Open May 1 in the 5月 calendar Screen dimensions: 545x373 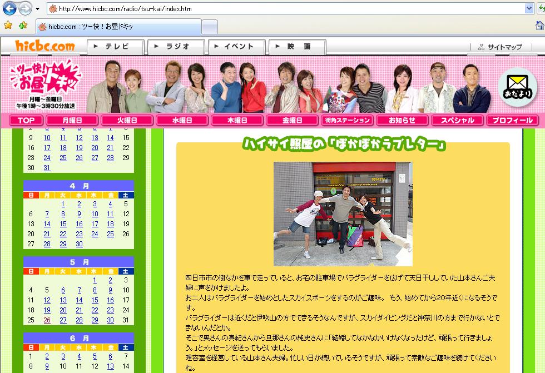point(95,280)
